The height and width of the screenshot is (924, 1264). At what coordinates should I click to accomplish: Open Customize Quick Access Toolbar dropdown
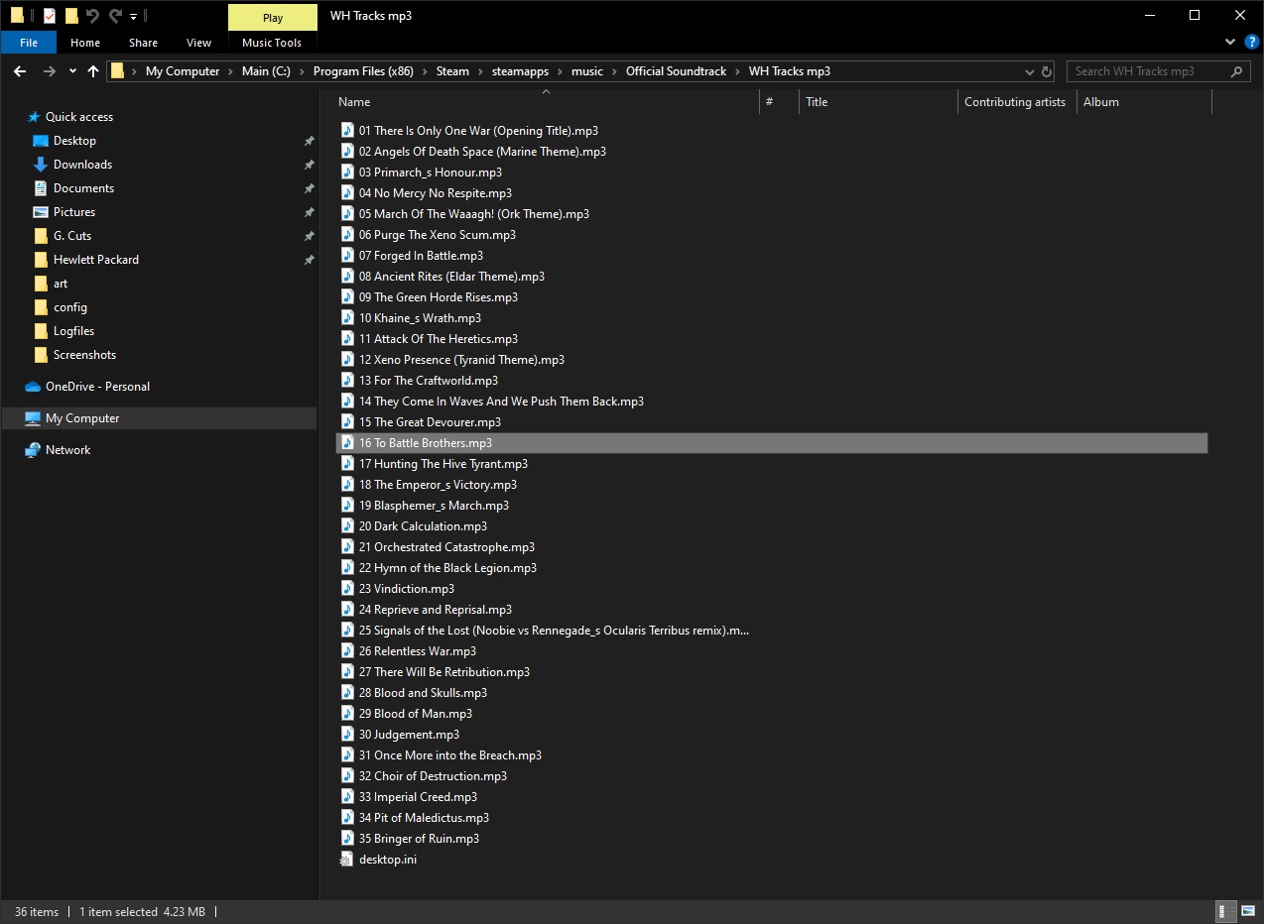[134, 16]
